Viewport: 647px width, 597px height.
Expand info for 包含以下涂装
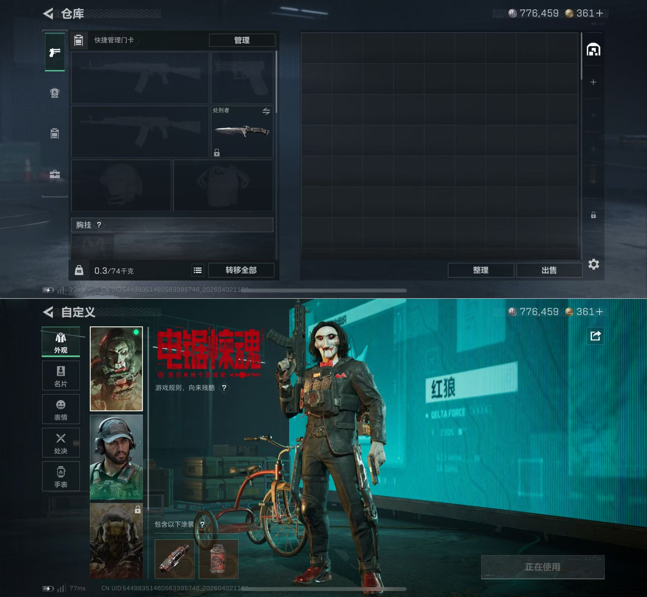click(202, 524)
